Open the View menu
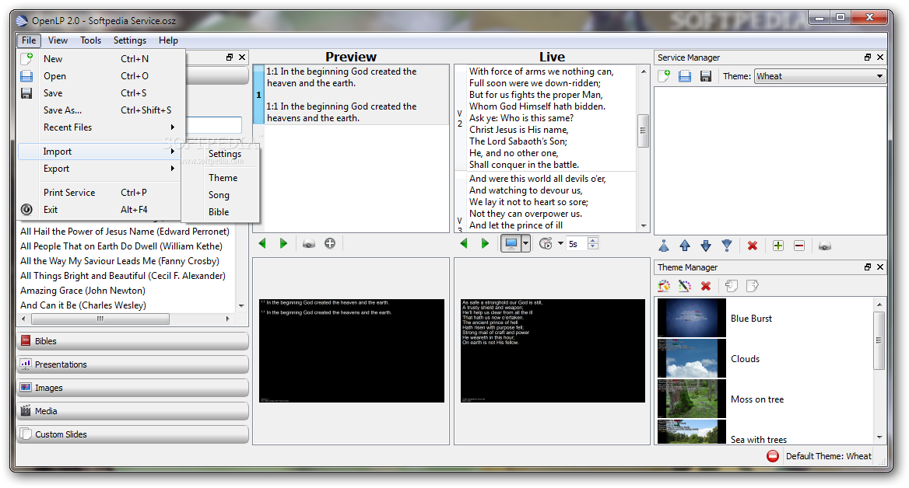909x488 pixels. 58,40
